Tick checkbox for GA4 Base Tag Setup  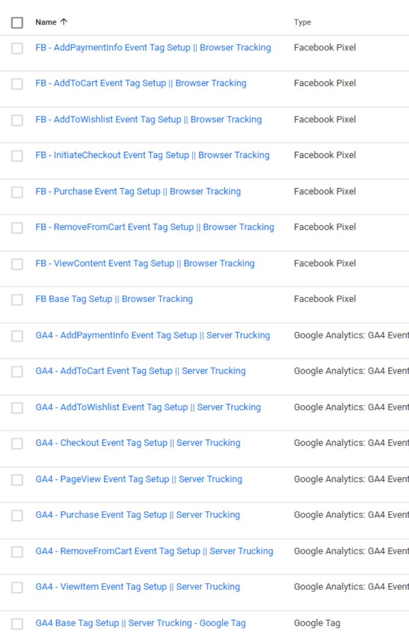click(17, 624)
